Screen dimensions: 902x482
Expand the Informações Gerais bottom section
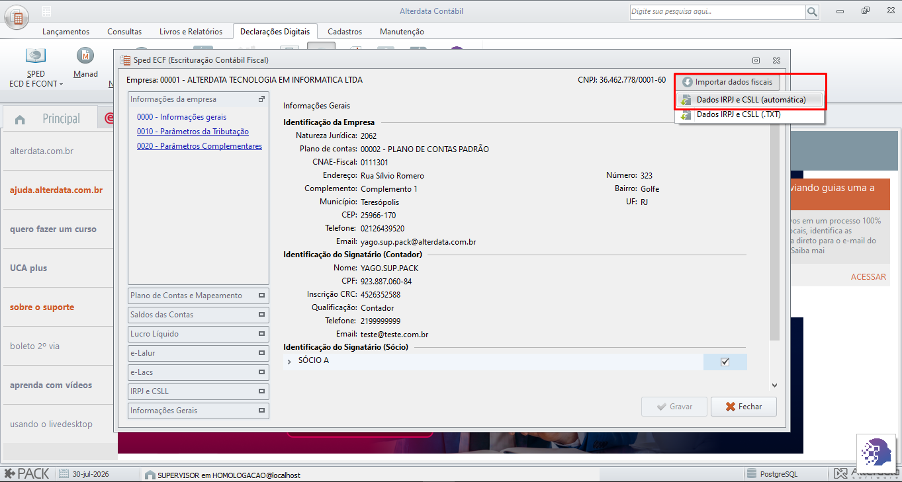[x=199, y=411]
